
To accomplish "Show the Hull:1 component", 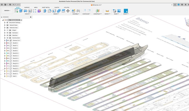I will pos(8,76).
